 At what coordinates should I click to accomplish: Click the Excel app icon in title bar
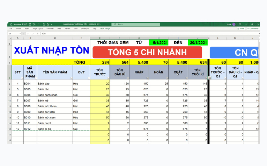coord(11,24)
